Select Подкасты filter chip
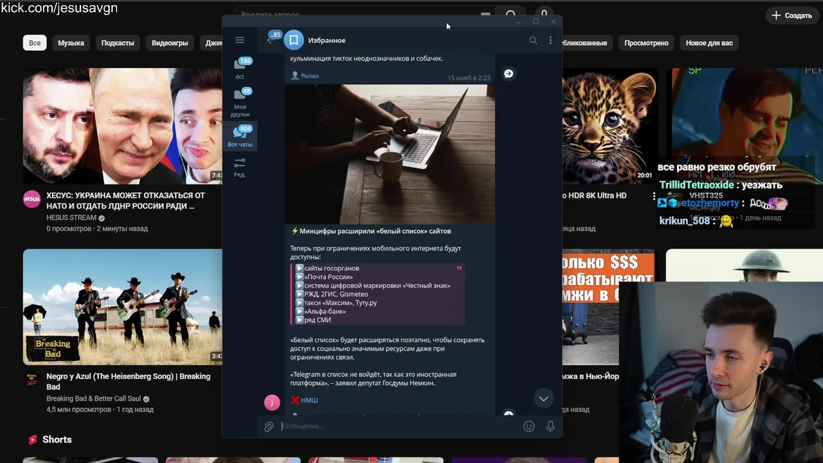 pyautogui.click(x=118, y=43)
